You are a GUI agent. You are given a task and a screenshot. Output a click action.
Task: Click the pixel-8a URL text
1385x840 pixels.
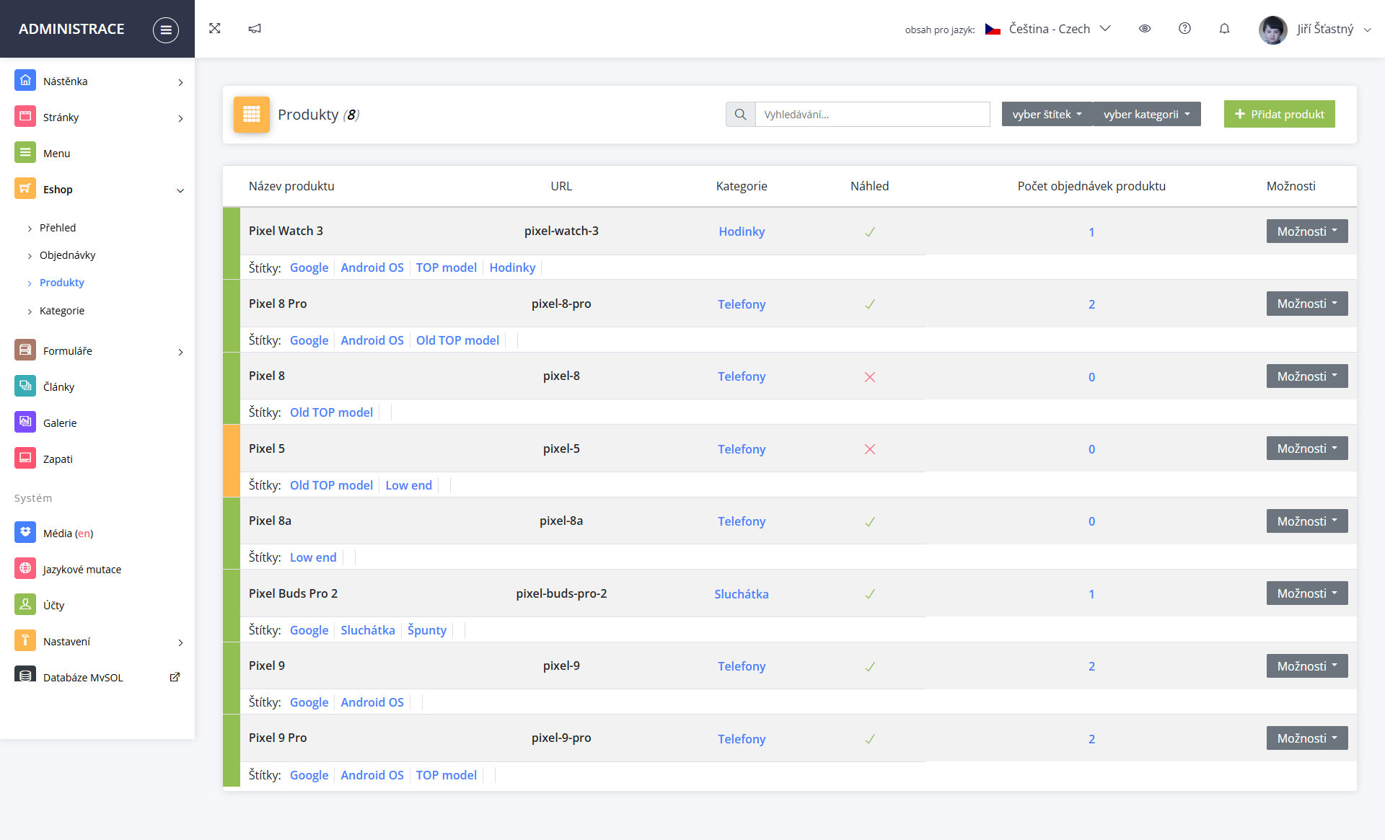click(561, 521)
